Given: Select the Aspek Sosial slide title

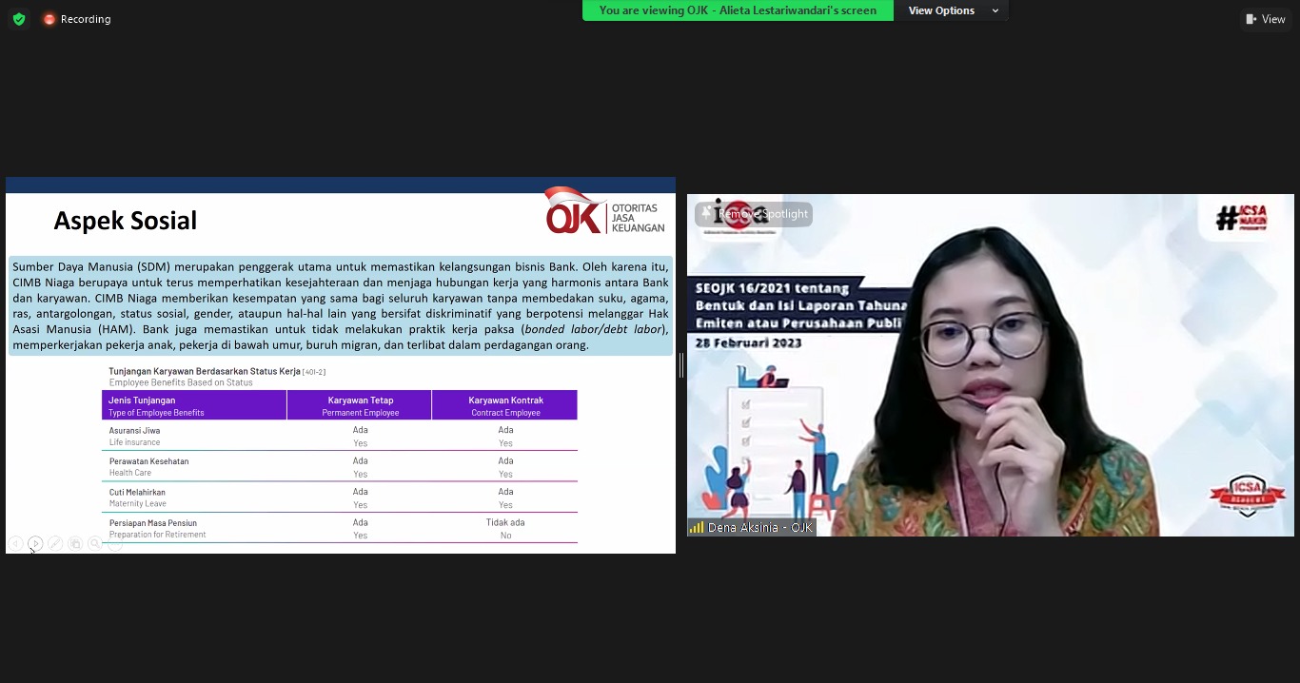Looking at the screenshot, I should (x=125, y=221).
